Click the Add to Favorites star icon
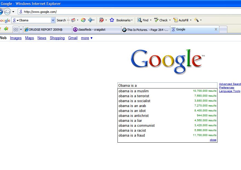This screenshot has height=170, width=241. [x=6, y=29]
